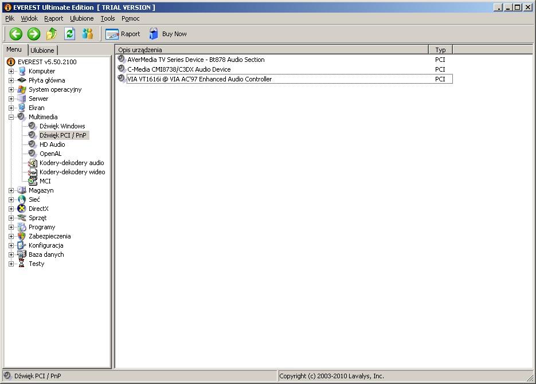Expand the Baza danych tree node

11,255
